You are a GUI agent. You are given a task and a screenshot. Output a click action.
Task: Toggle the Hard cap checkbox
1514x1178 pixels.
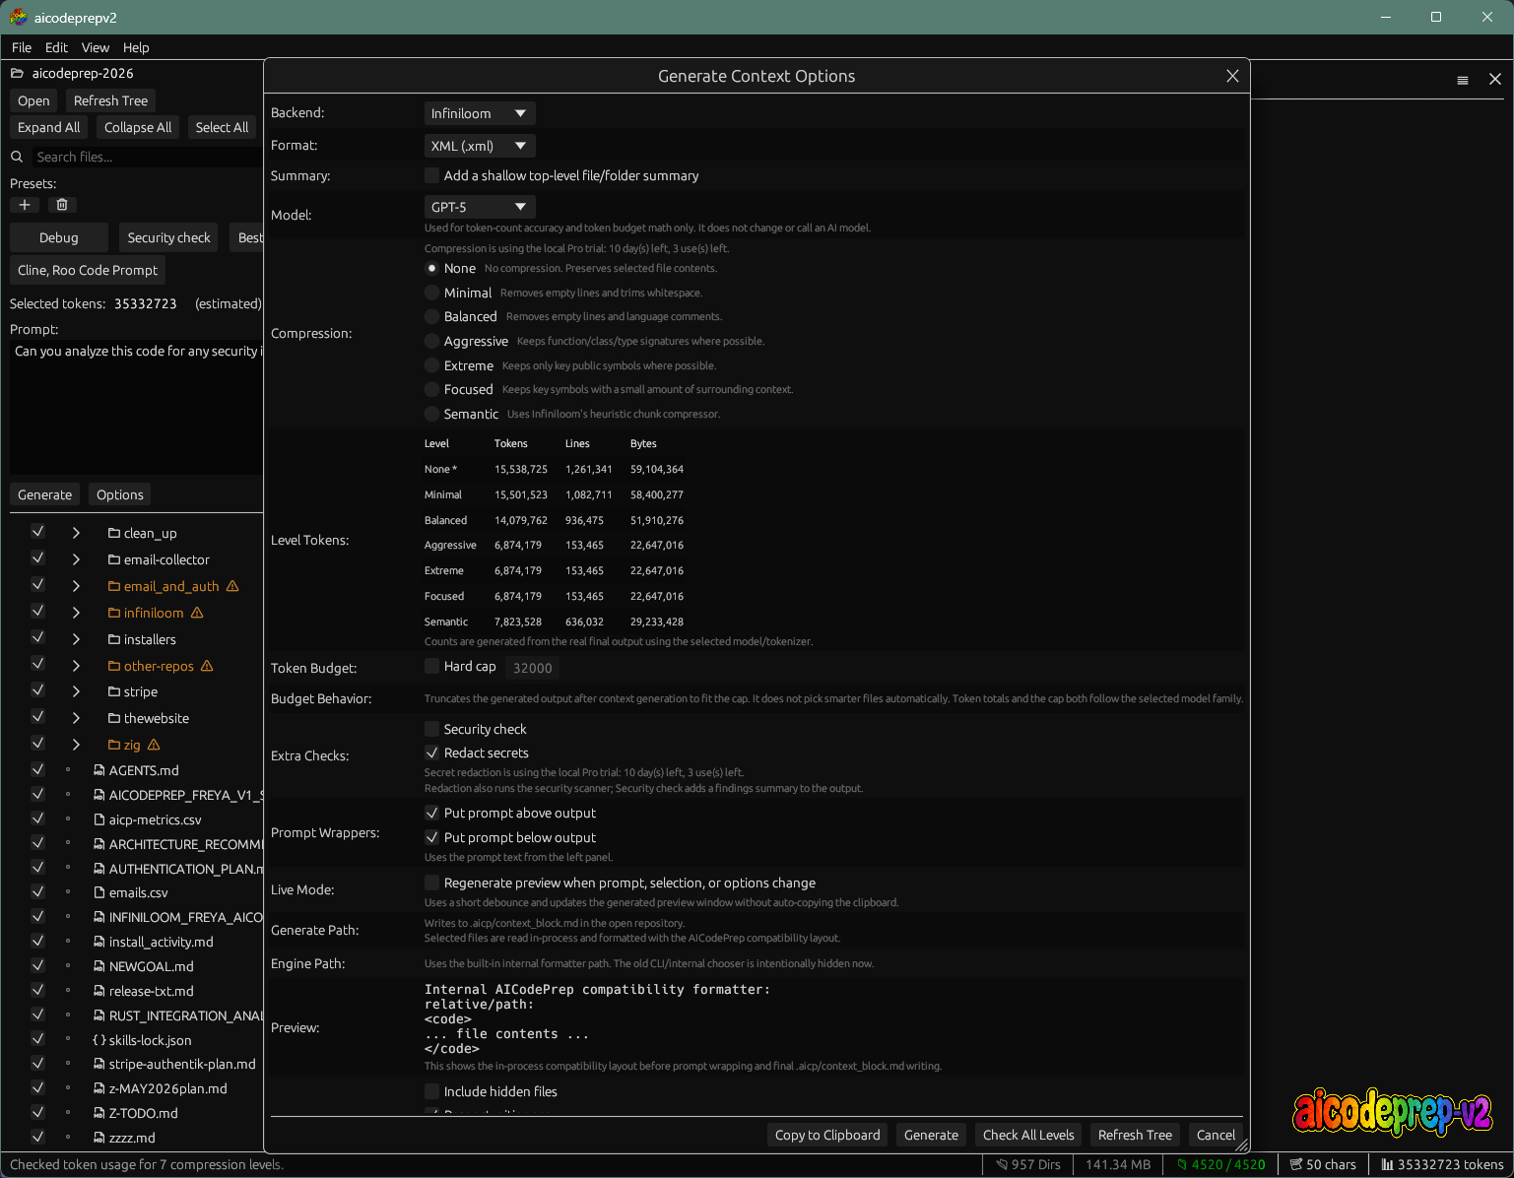(431, 666)
